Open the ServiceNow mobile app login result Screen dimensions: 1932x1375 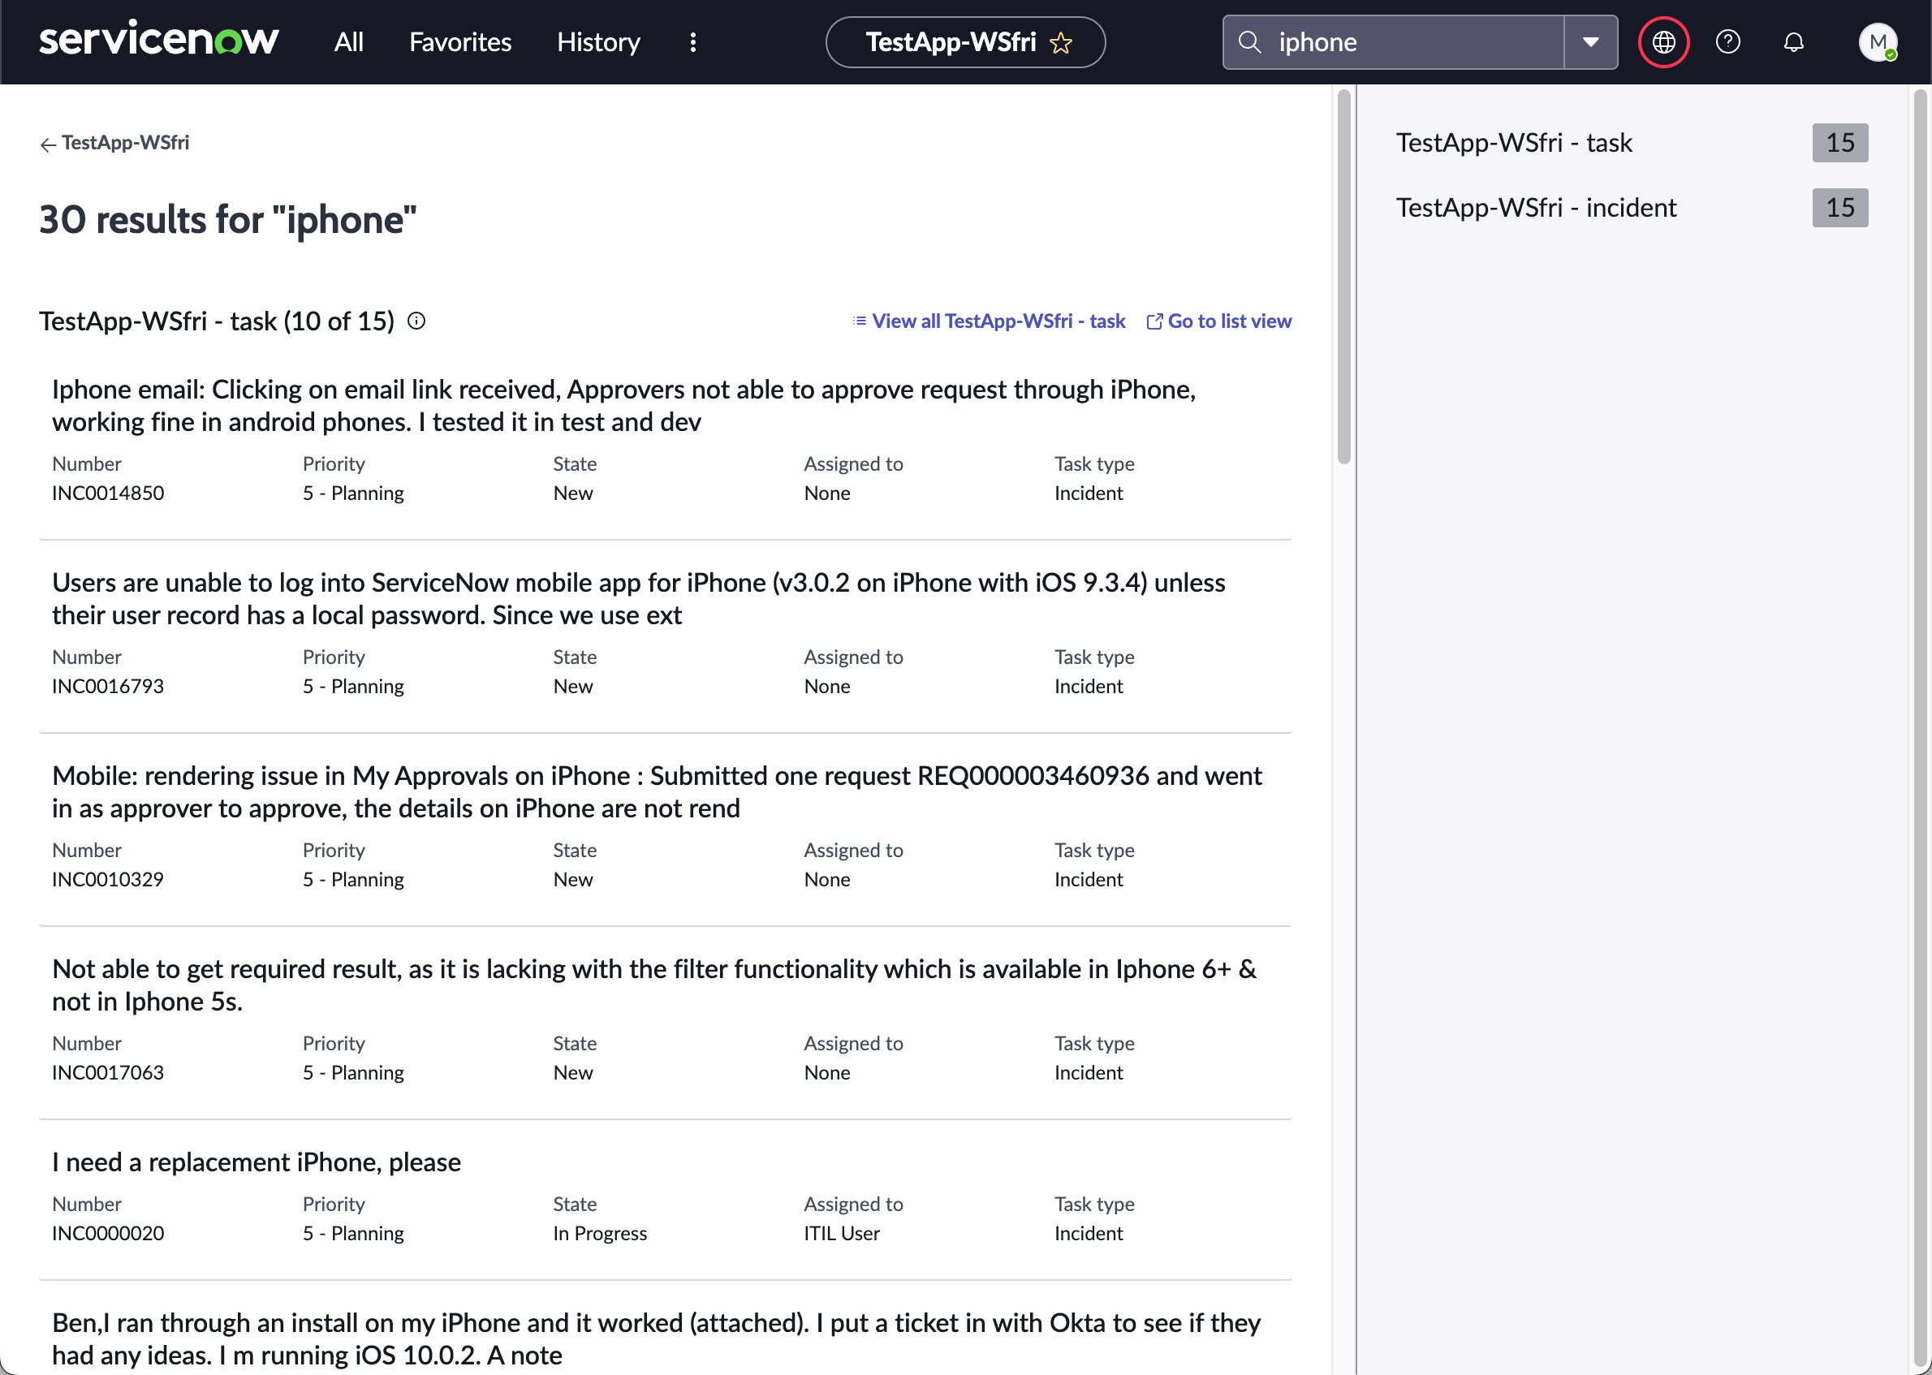(638, 598)
